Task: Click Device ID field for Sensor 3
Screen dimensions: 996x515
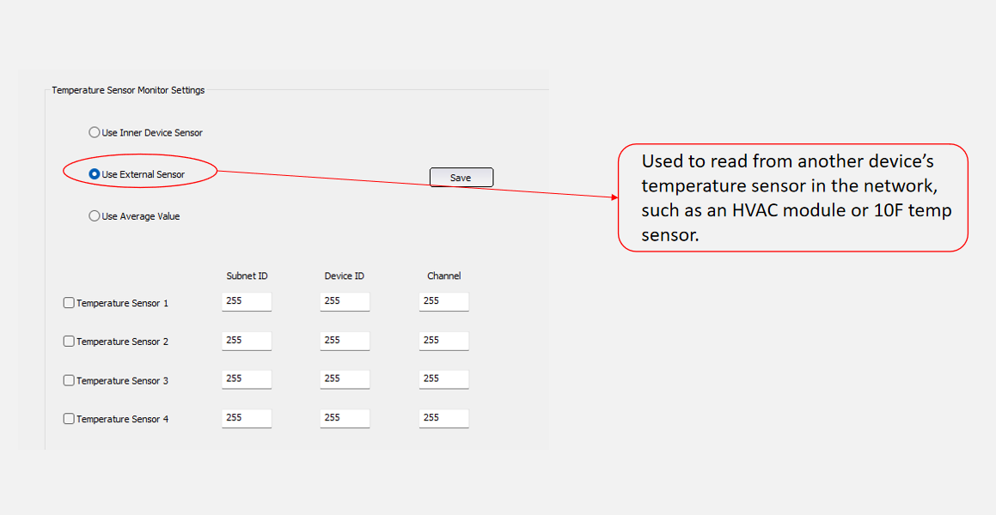Action: point(345,379)
